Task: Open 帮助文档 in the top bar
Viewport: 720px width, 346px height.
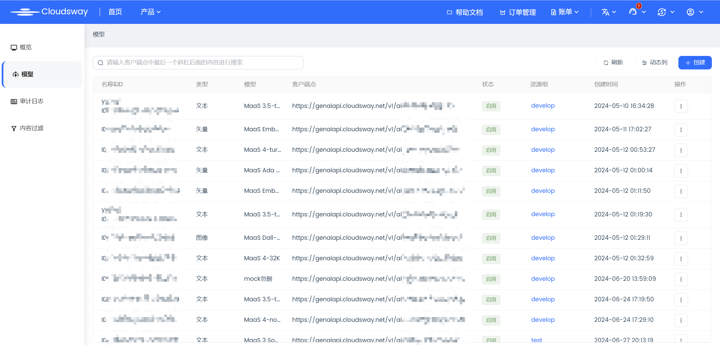Action: tap(465, 12)
